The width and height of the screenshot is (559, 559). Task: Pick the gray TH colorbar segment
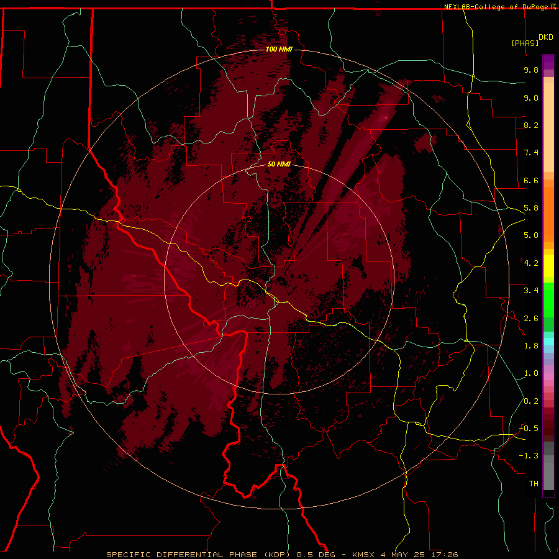point(548,478)
